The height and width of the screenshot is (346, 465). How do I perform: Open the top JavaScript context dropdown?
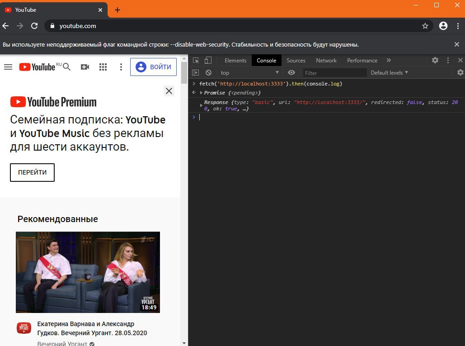coord(250,73)
